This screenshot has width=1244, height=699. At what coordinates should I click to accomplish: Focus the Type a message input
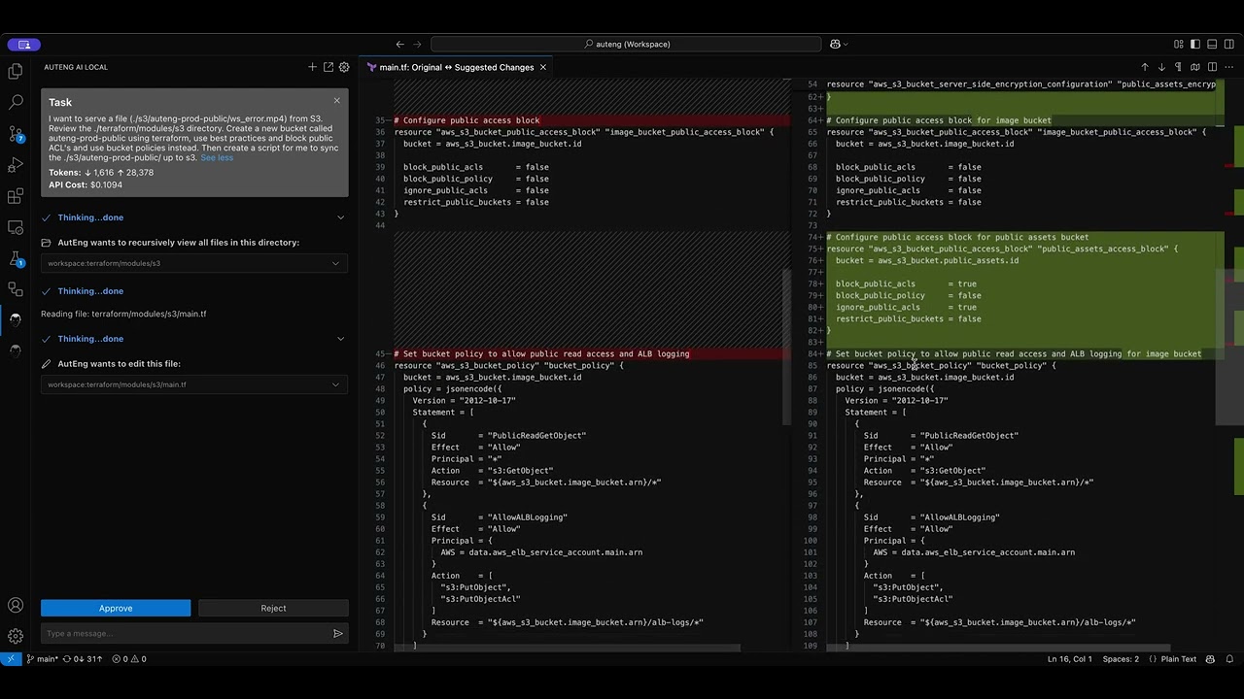pos(185,633)
